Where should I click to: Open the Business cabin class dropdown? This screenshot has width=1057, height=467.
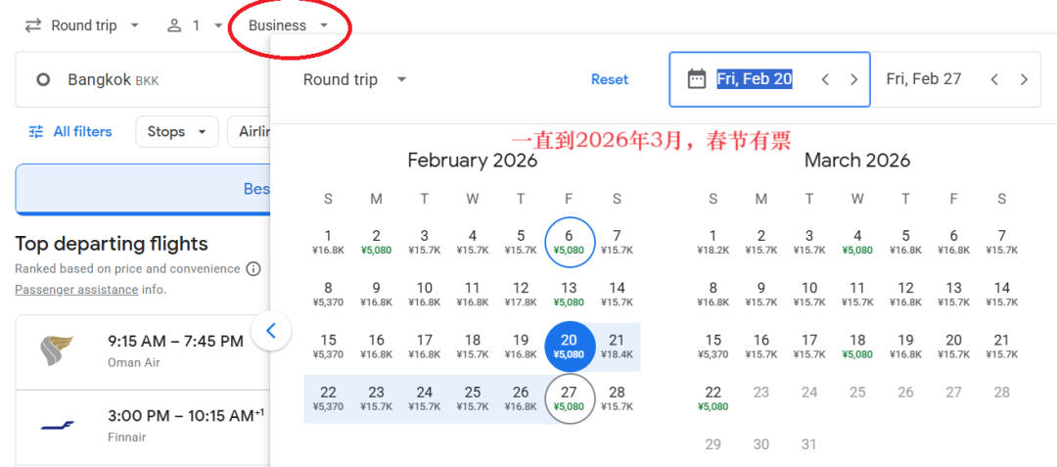pyautogui.click(x=289, y=25)
